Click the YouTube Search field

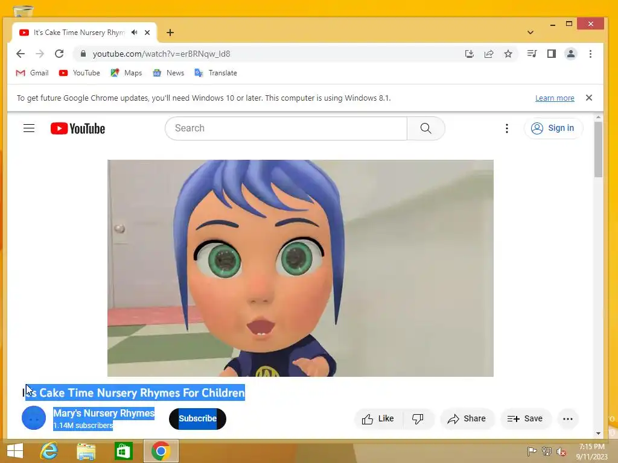[286, 128]
